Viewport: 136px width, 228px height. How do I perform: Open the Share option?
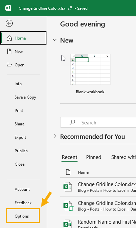point(20,124)
